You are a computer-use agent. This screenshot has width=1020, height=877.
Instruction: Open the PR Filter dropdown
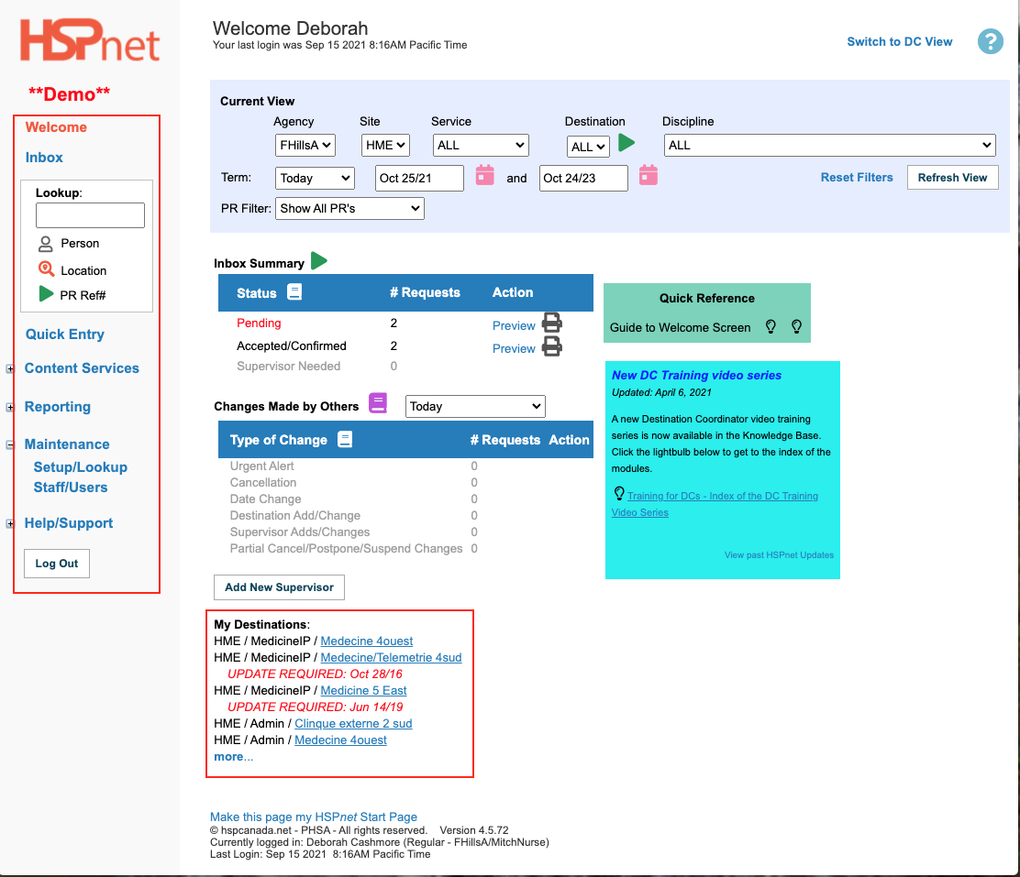tap(350, 209)
